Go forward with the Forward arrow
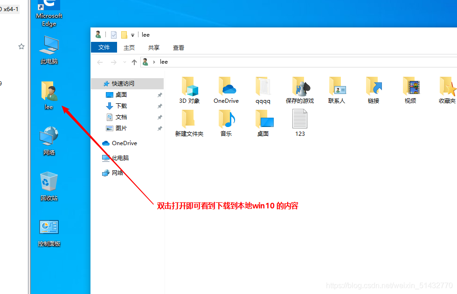 pos(113,62)
